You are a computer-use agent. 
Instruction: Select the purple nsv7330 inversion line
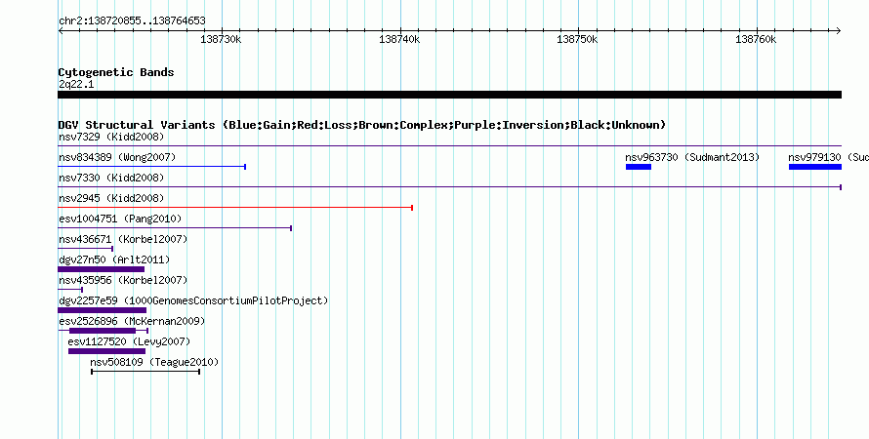click(450, 187)
